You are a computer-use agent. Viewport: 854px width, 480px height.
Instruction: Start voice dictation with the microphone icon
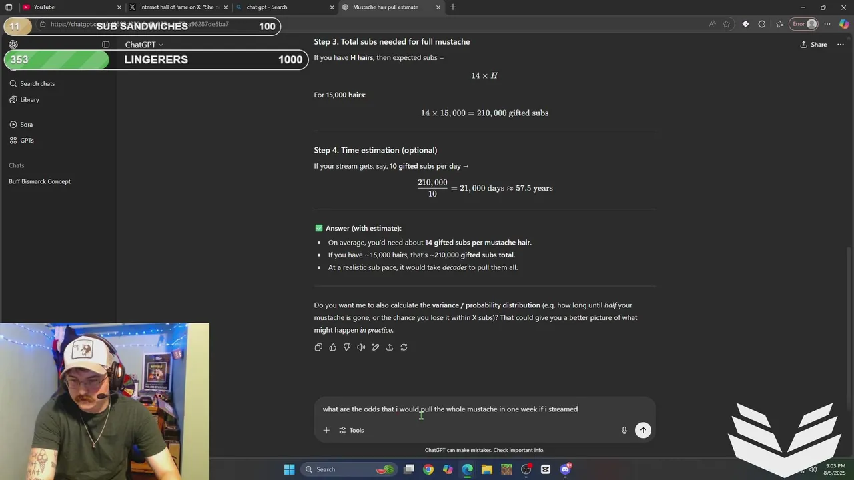(624, 430)
